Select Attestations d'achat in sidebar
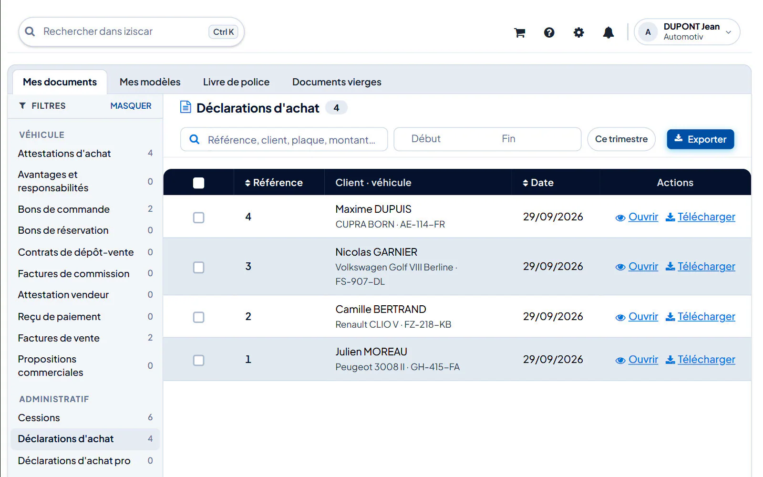Image resolution: width=763 pixels, height=477 pixels. pyautogui.click(x=85, y=154)
